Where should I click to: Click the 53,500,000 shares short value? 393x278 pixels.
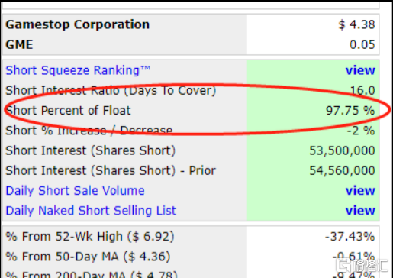pos(342,150)
